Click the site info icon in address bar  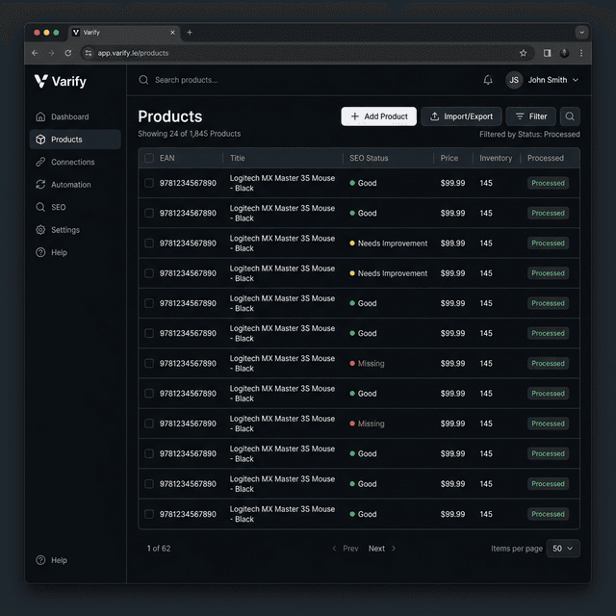pyautogui.click(x=89, y=53)
